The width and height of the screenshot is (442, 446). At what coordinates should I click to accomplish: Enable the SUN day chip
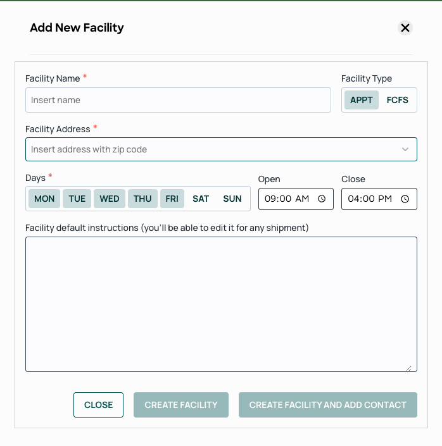pos(232,199)
